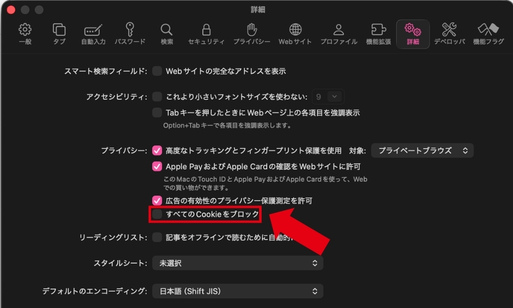This screenshot has height=308, width=513.
Task: Open パスワード settings
Action: click(130, 33)
